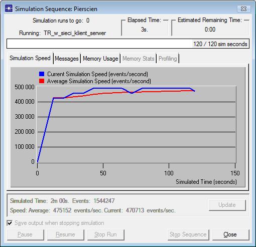Click the Resume button
Image resolution: width=256 pixels, height=247 pixels.
(x=65, y=234)
